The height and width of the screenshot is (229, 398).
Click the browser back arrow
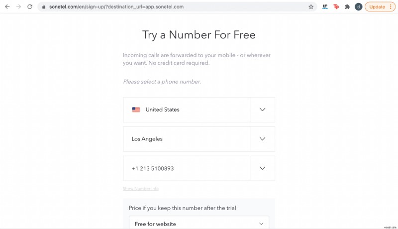(7, 7)
